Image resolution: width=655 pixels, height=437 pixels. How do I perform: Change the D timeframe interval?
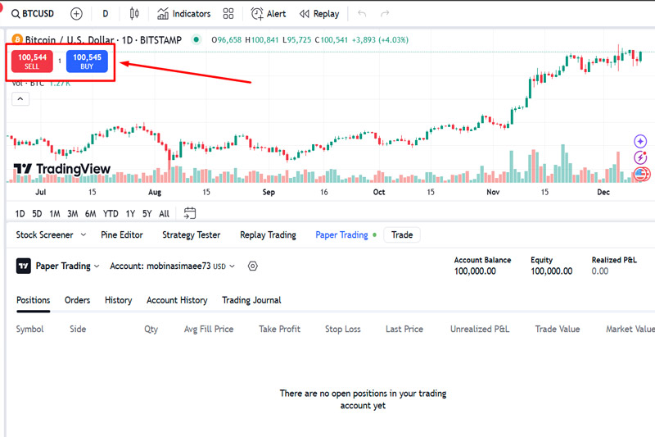click(105, 14)
